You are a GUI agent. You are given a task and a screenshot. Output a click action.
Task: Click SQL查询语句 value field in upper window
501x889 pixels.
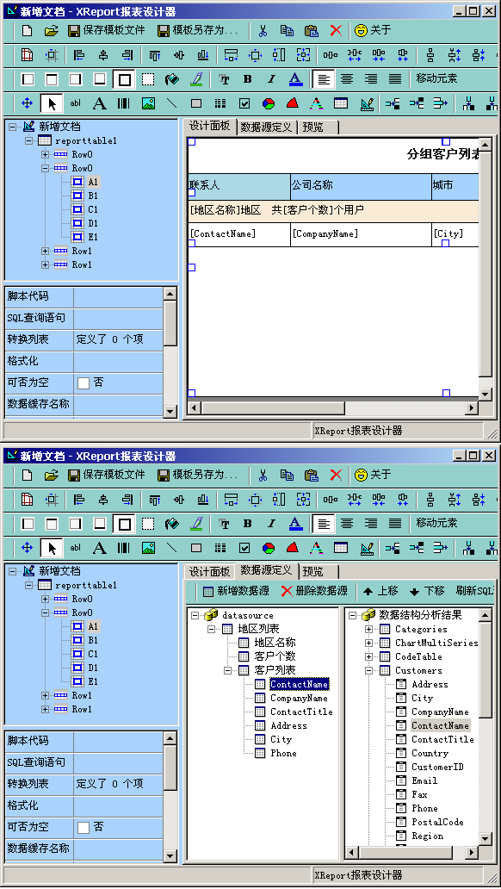pyautogui.click(x=118, y=319)
